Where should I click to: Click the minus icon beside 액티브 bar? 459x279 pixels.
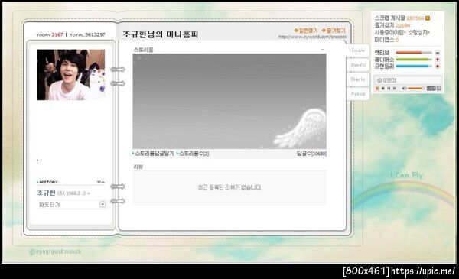(x=438, y=53)
